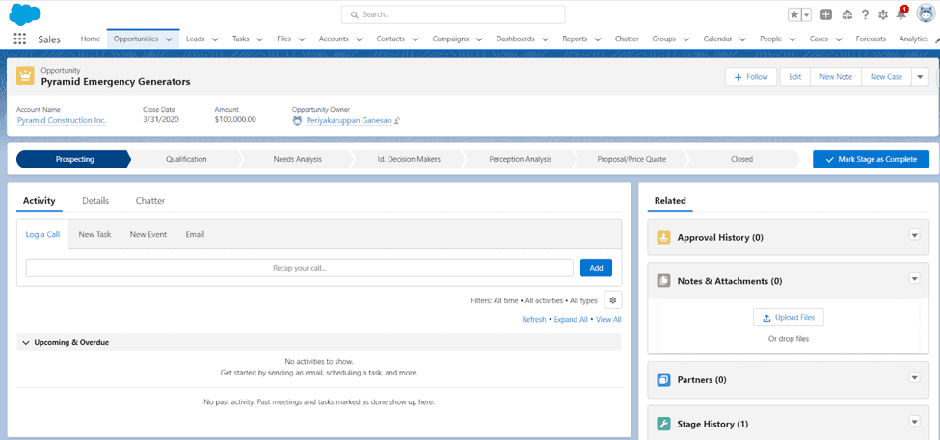Open the Approval History actions dropdown

click(914, 235)
